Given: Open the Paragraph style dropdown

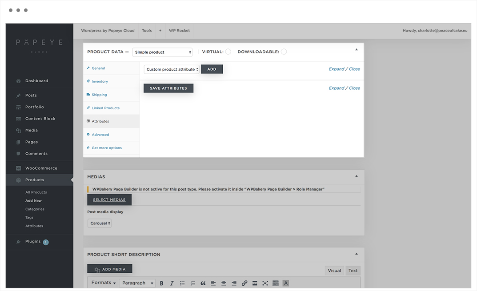Looking at the screenshot, I should 137,283.
